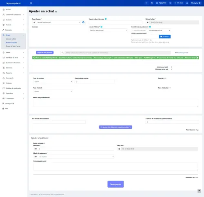Click calendar icon beside Date d'achat

(x=148, y=22)
